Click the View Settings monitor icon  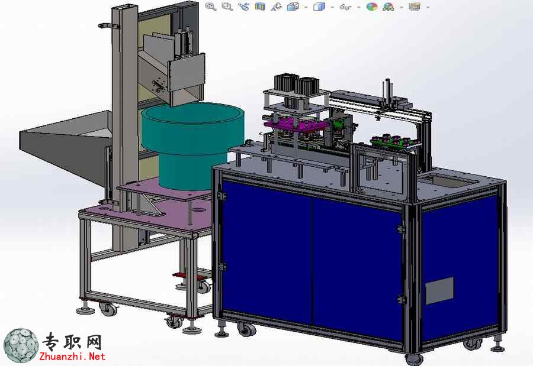click(415, 7)
